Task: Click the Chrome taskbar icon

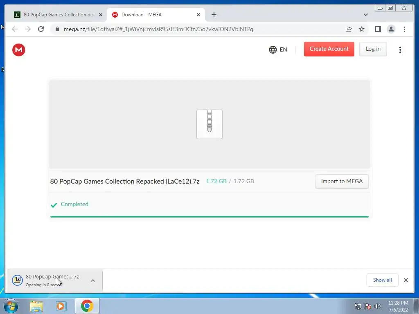Action: (87, 306)
